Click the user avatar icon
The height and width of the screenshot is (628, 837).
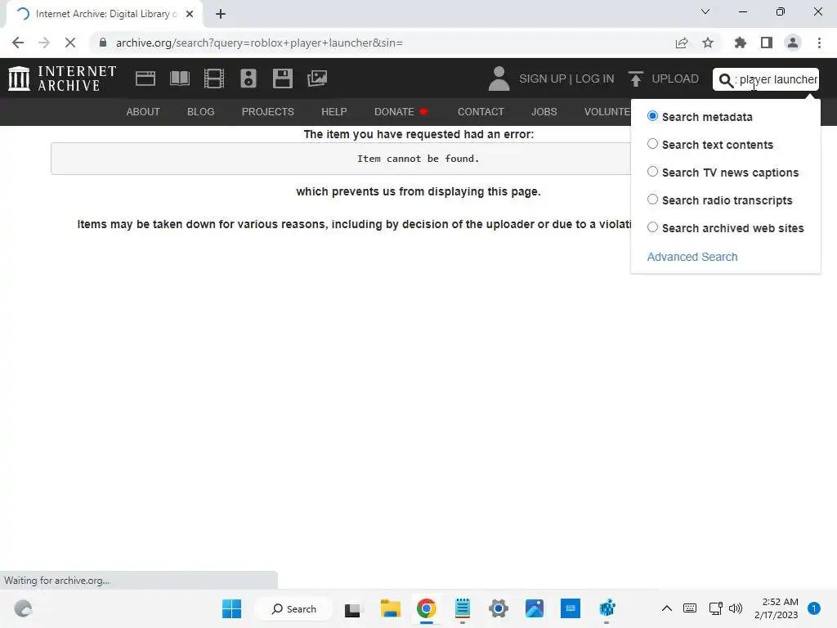pos(499,78)
